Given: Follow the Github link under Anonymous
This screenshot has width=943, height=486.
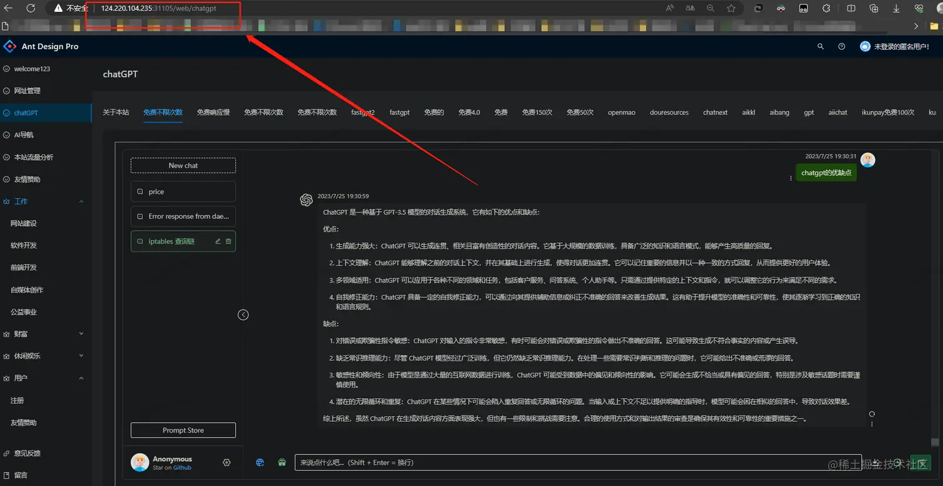Looking at the screenshot, I should click(x=182, y=467).
